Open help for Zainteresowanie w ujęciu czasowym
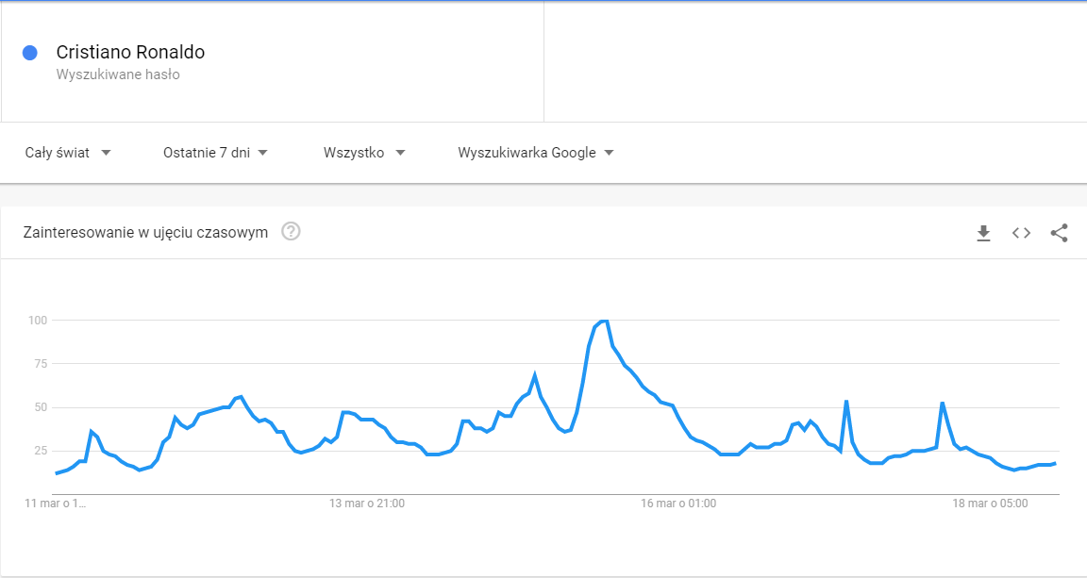The width and height of the screenshot is (1087, 578). [x=291, y=232]
